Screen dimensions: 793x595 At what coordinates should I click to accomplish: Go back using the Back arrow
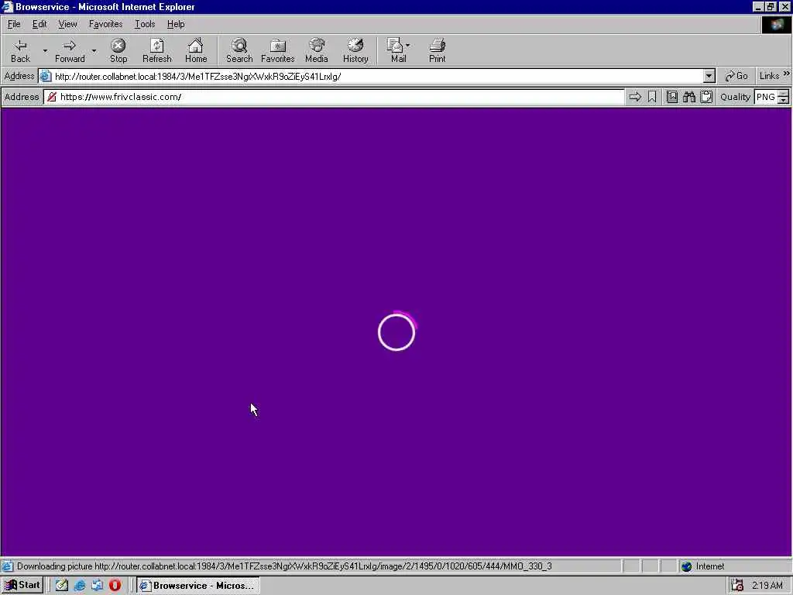[20, 50]
